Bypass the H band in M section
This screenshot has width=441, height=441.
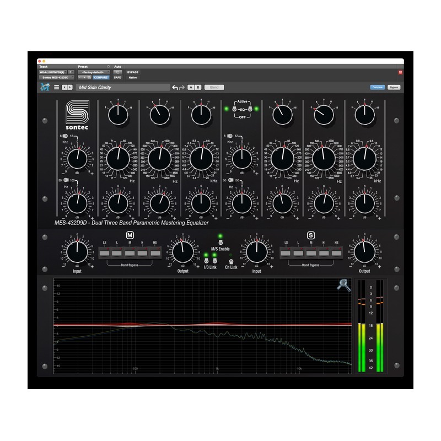(x=142, y=253)
